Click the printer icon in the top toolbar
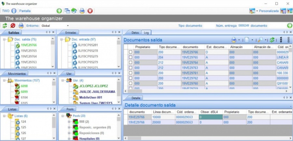 [82, 11]
